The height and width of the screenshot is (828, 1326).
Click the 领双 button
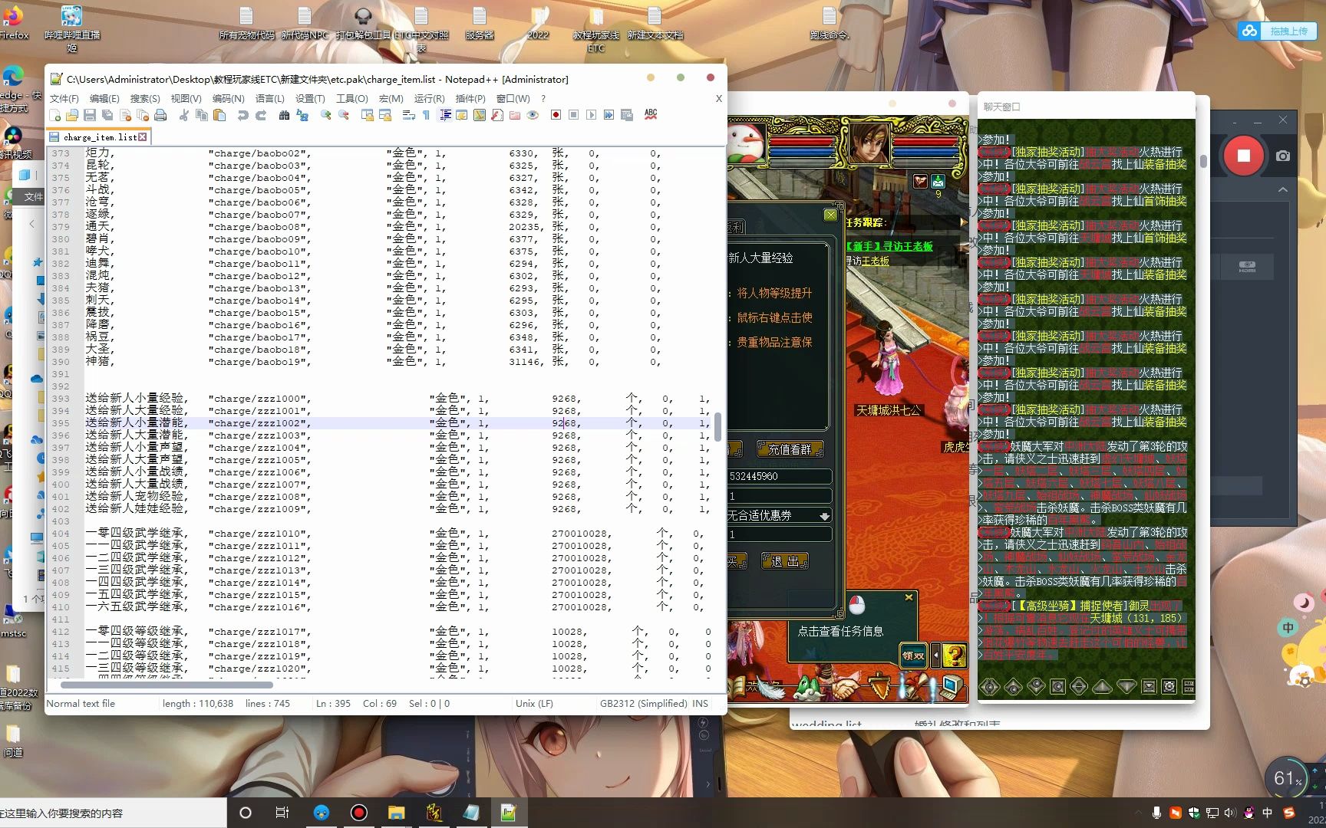[x=913, y=655]
